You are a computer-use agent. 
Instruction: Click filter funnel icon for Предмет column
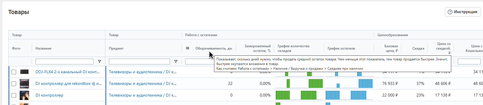tap(176, 62)
